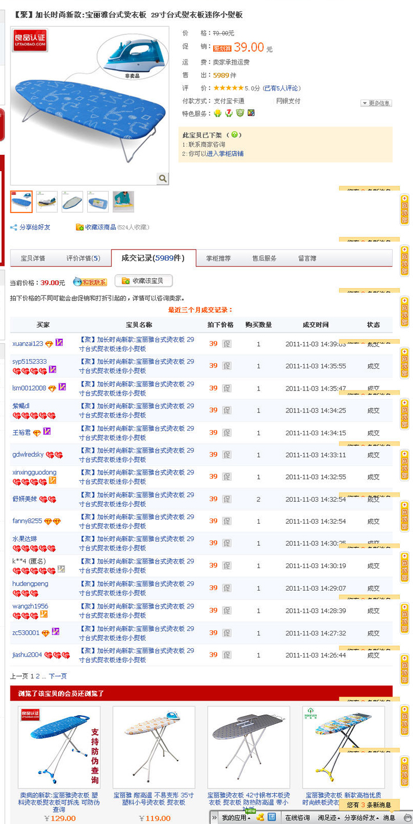Select the first ironing board thumbnail

(x=21, y=201)
